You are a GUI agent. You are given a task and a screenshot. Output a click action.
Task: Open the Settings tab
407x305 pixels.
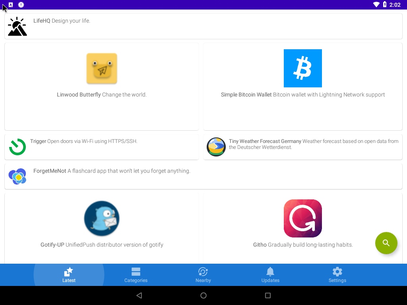[337, 275]
